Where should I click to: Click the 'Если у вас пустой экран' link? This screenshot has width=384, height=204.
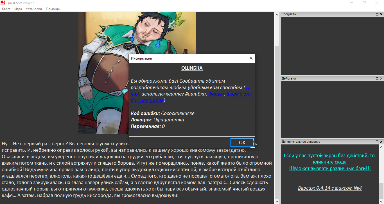click(x=329, y=159)
